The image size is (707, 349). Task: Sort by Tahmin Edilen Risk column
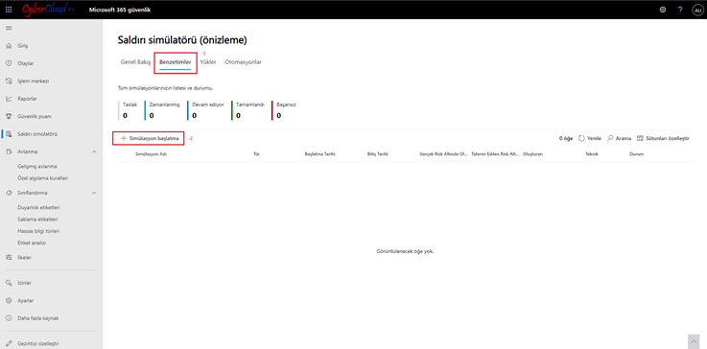(x=496, y=153)
